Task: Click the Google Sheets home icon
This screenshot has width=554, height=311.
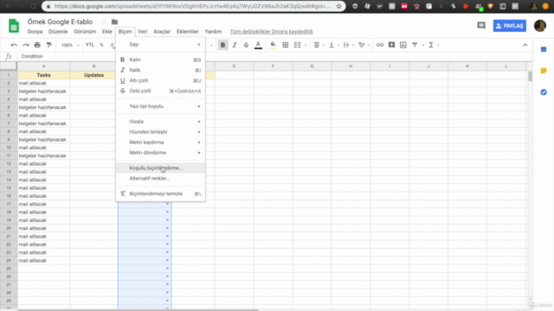Action: click(x=14, y=26)
